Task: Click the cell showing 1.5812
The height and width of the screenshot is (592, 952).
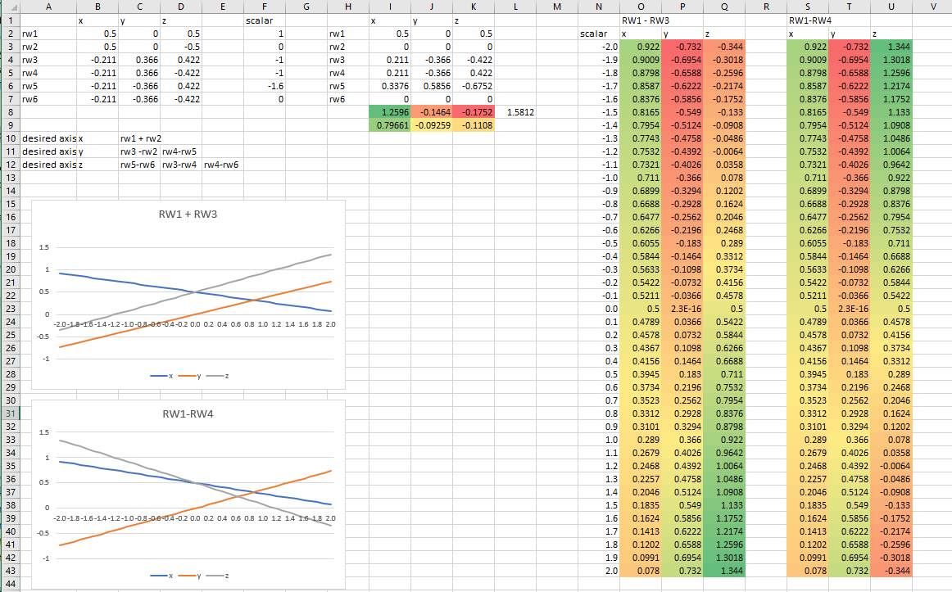Action: [x=515, y=112]
